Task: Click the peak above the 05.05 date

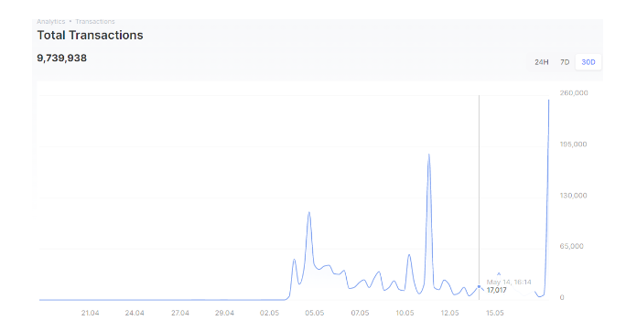Action: tap(309, 213)
